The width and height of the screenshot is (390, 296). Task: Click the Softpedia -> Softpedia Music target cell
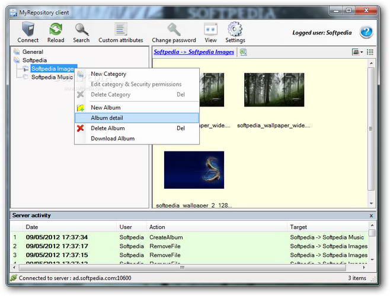pos(327,237)
